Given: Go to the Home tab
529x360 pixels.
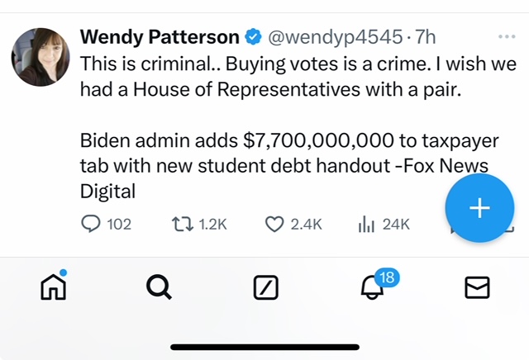Looking at the screenshot, I should coord(53,286).
